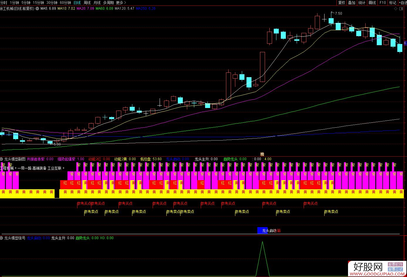Click the first 参考买点 buy marker

(x=84, y=203)
